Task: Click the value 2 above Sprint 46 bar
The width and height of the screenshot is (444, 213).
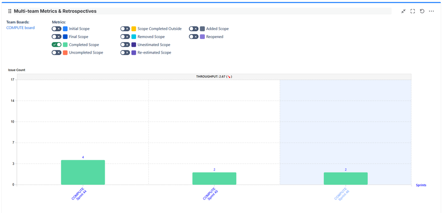Action: pyautogui.click(x=346, y=170)
